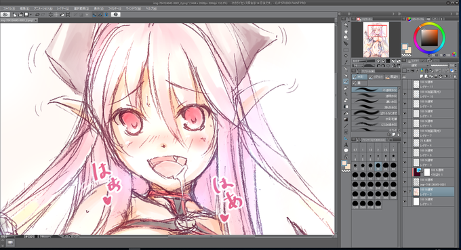Screen dimensions: 461x250
Task: Choose the 濃い水彩 brush
Action: (375, 102)
